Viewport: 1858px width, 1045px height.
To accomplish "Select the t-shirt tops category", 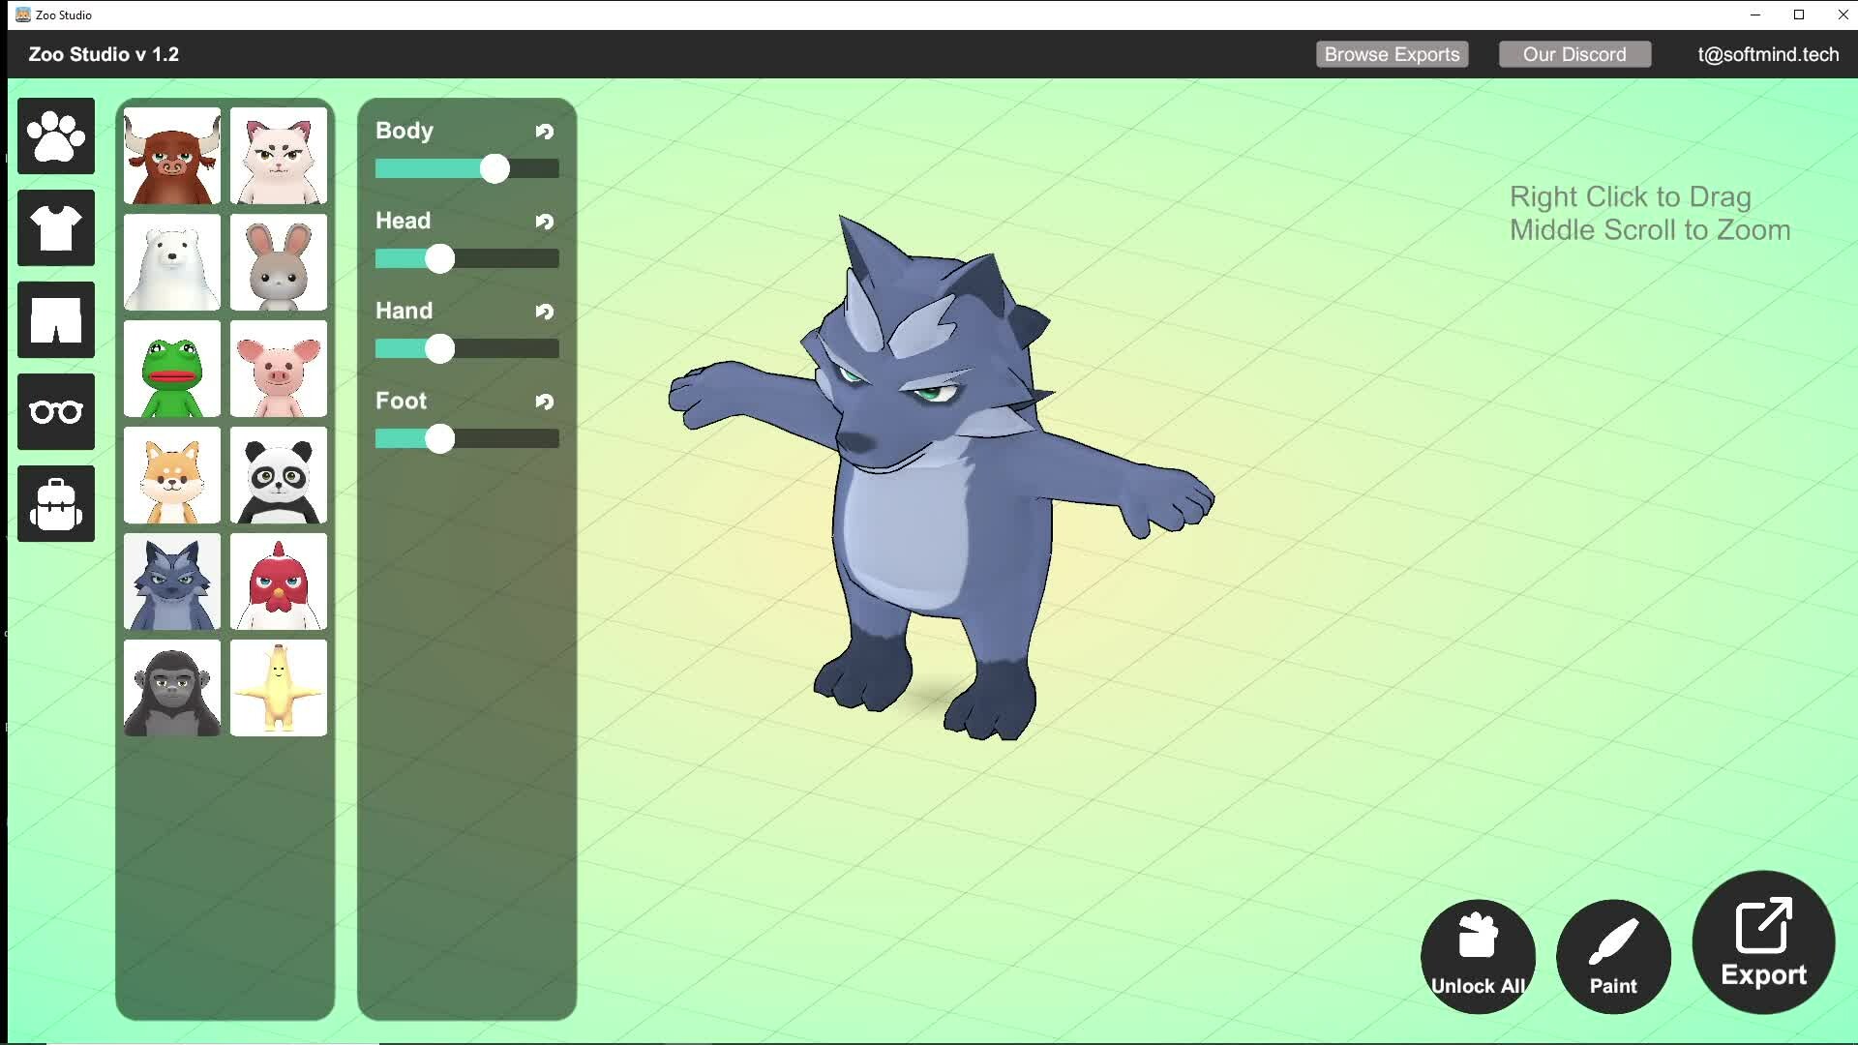I will click(56, 228).
